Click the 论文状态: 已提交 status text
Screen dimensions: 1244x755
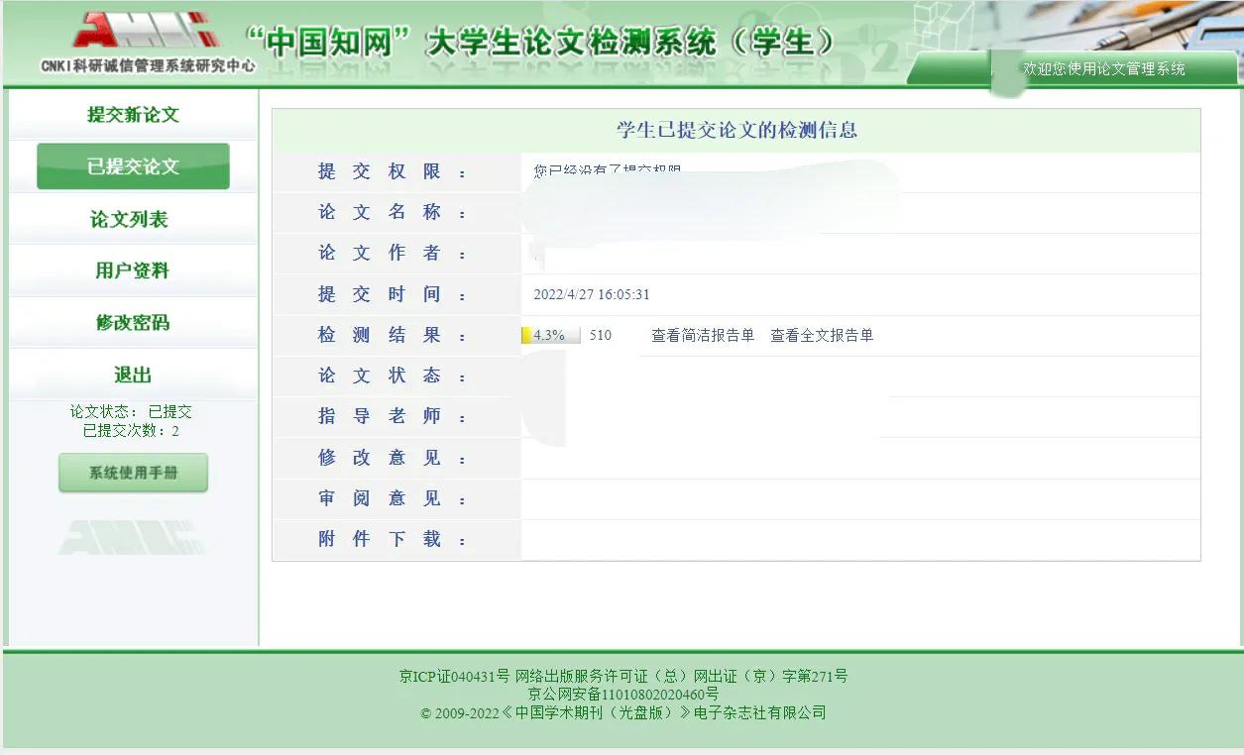click(132, 411)
